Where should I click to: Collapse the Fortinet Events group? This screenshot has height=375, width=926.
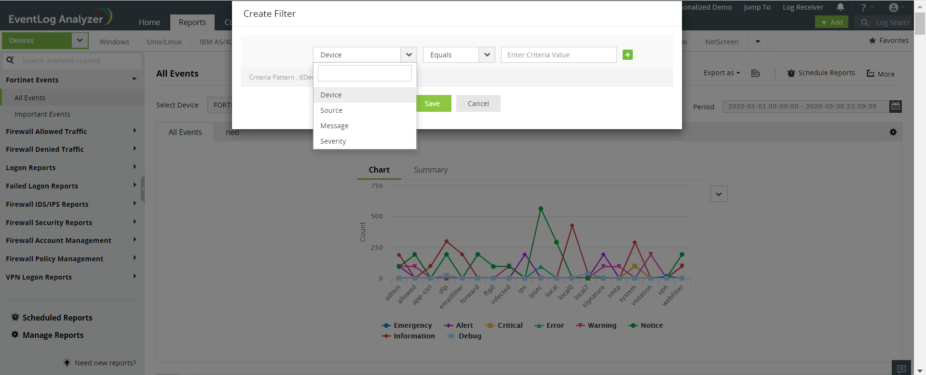pos(134,79)
